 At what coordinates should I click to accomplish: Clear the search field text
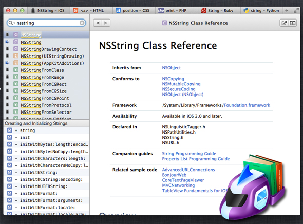coord(82,23)
